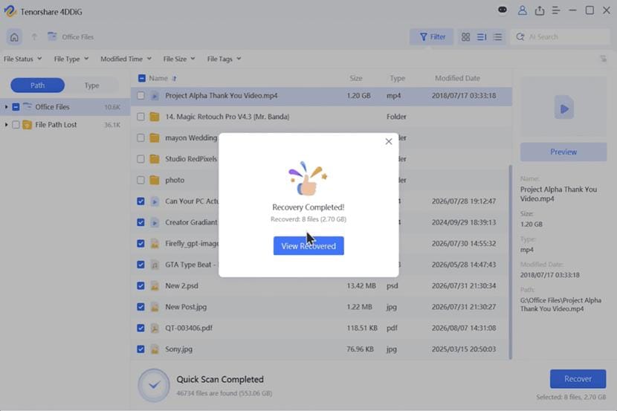Viewport: 617px width, 411px height.
Task: Uncheck the Sony.jpg checkbox
Action: pyautogui.click(x=140, y=349)
